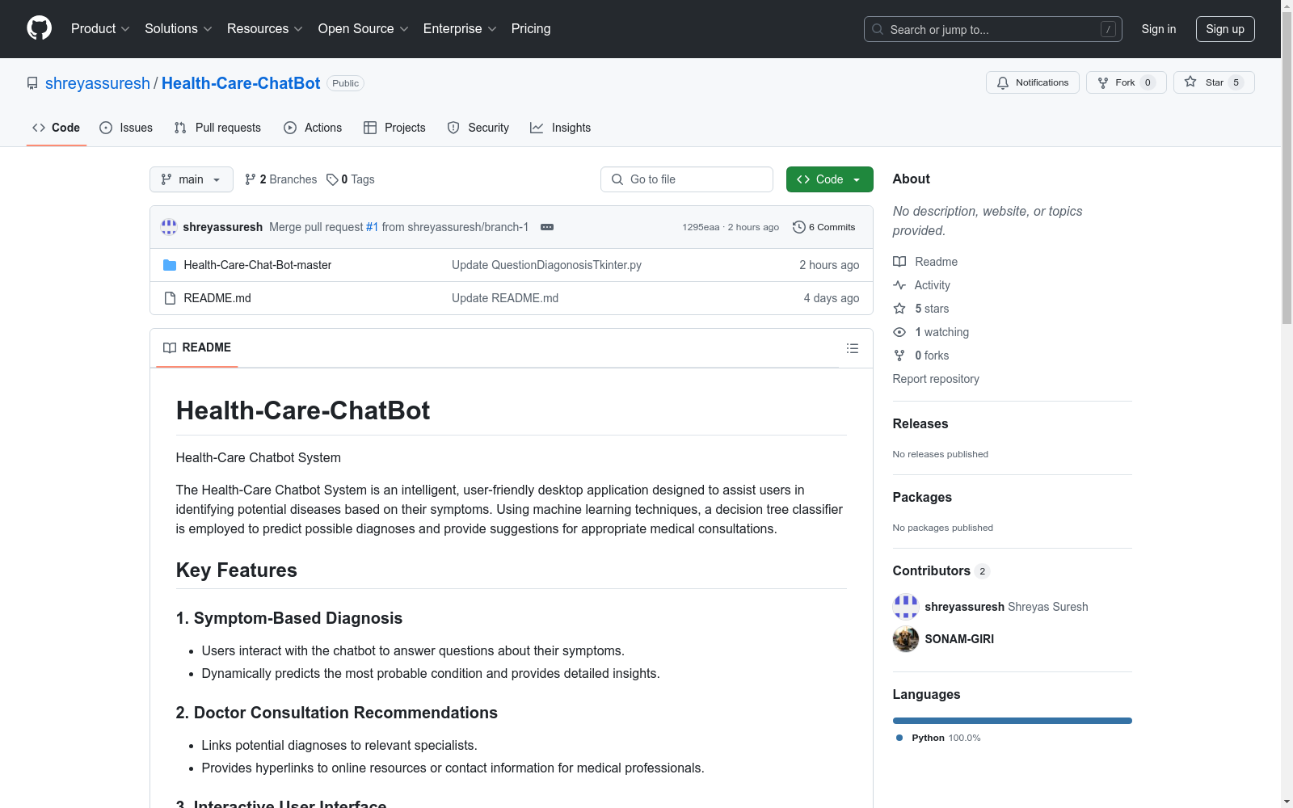The height and width of the screenshot is (808, 1293).
Task: Expand the Product menu
Action: point(100,28)
